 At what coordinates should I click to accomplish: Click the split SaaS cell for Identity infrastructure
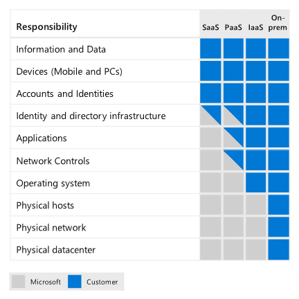click(x=210, y=115)
